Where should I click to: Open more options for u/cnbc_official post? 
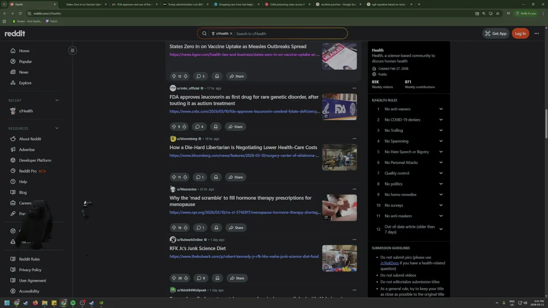(x=354, y=88)
